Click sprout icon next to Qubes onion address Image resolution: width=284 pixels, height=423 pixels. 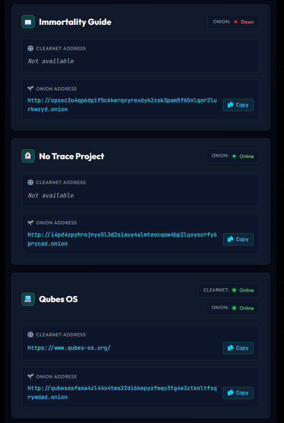pos(31,377)
